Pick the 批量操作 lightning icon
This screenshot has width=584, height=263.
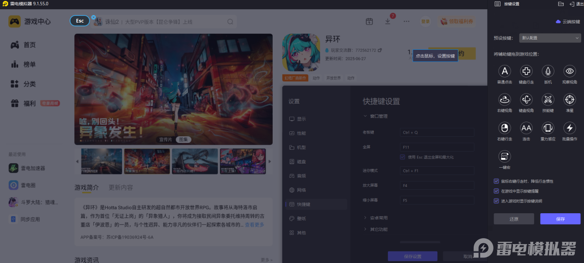click(x=570, y=128)
